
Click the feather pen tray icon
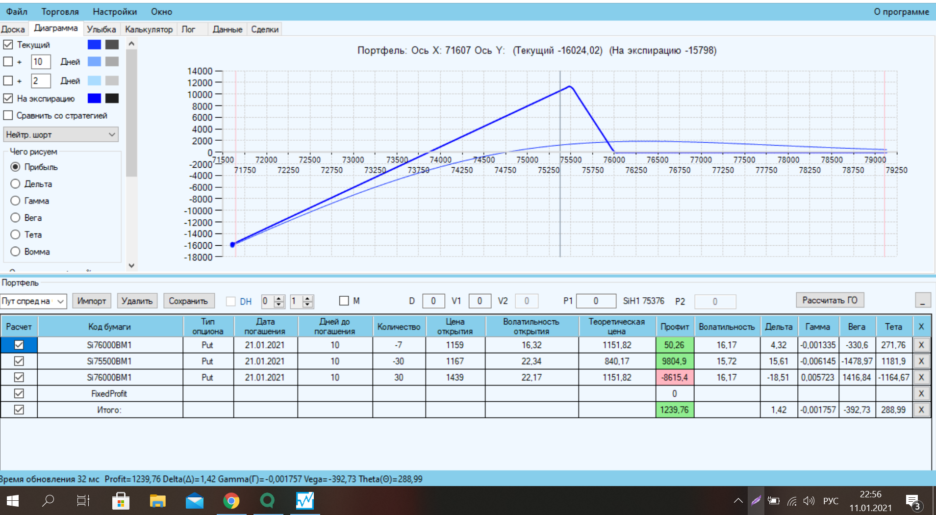756,501
